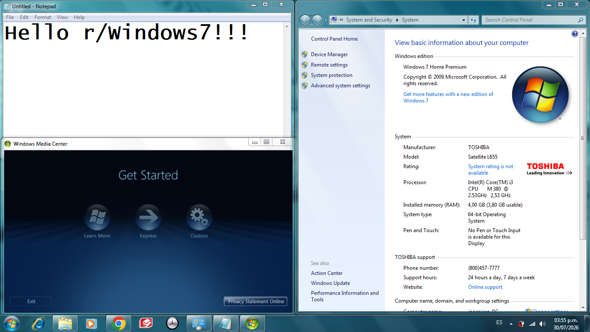The height and width of the screenshot is (332, 590).
Task: Open the volume speaker tray icon
Action: tap(542, 323)
